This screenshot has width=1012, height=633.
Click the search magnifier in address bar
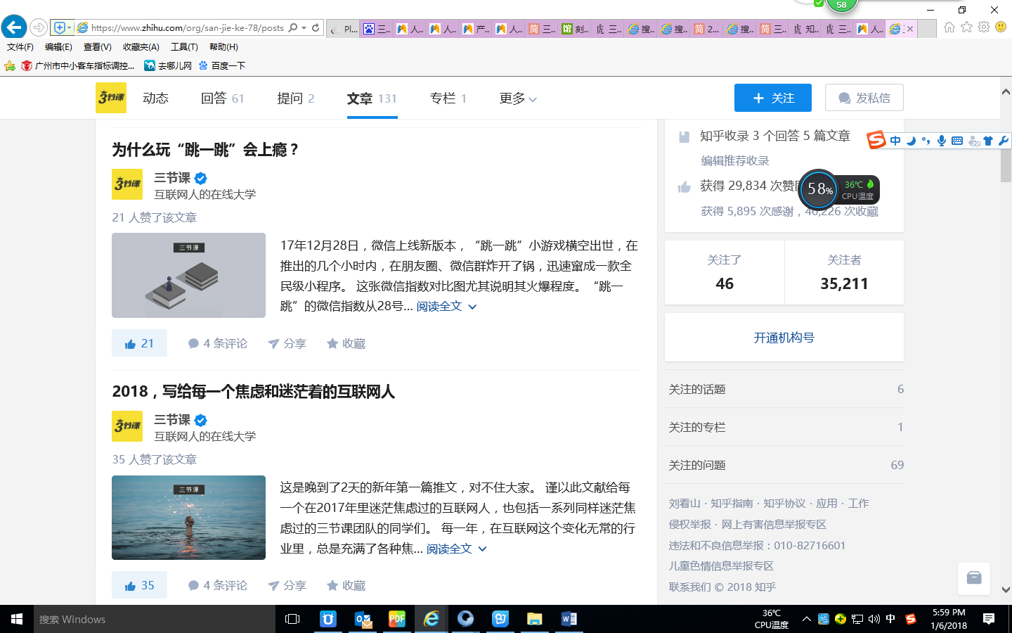[293, 28]
